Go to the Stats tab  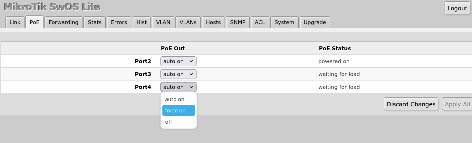point(94,22)
